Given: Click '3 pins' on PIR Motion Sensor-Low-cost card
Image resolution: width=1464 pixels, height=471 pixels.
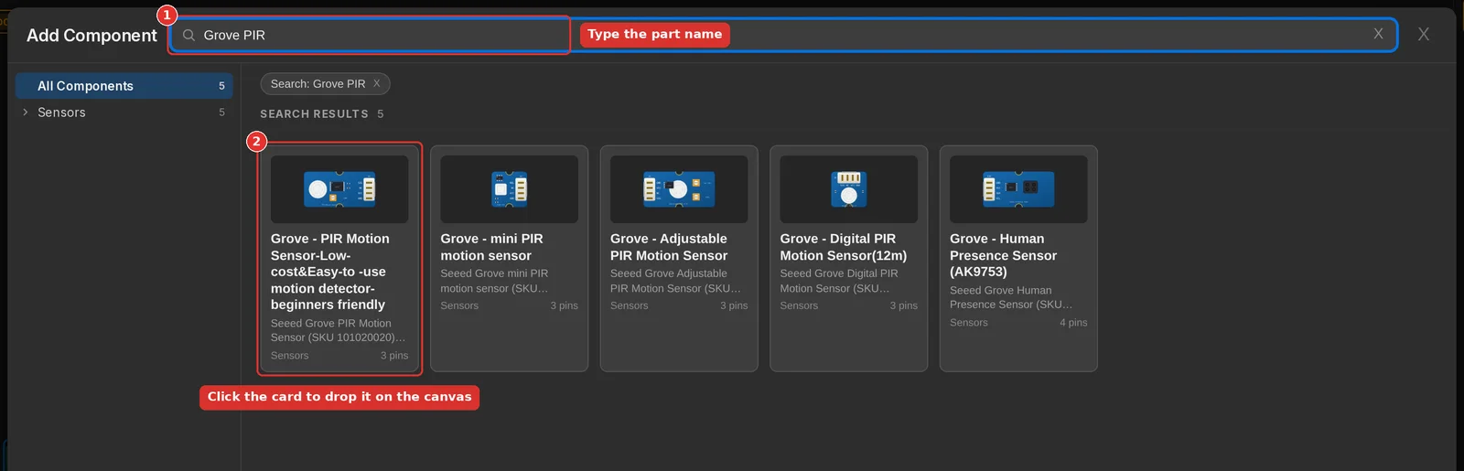Looking at the screenshot, I should click(x=394, y=356).
